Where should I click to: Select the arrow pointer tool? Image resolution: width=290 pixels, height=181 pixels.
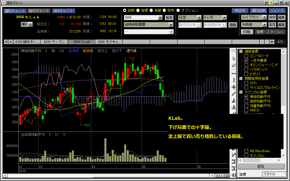click(x=234, y=59)
